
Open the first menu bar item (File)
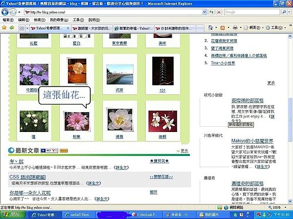pos(8,20)
